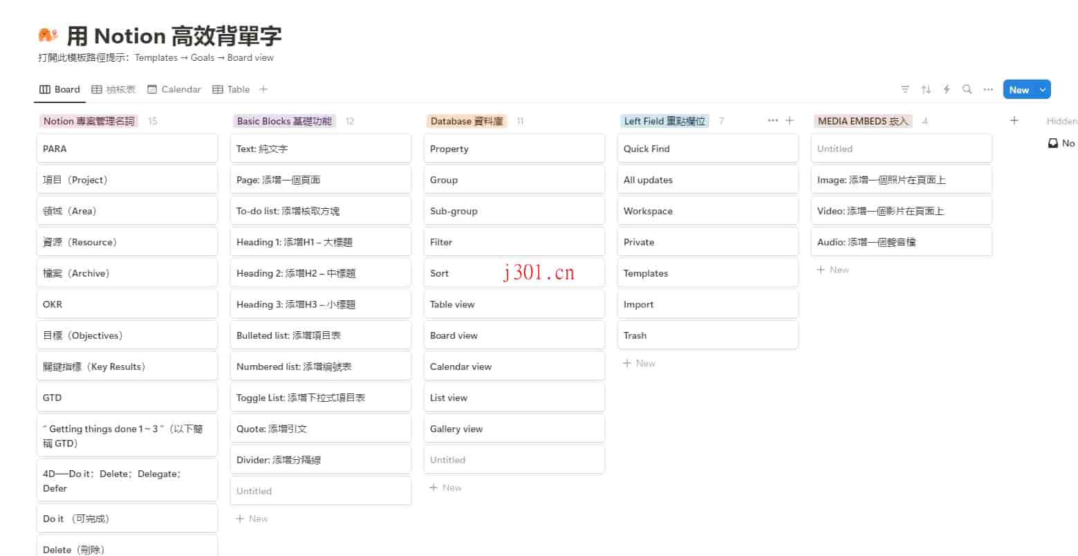Image resolution: width=1078 pixels, height=556 pixels.
Task: Open the automations lightning icon
Action: point(947,89)
